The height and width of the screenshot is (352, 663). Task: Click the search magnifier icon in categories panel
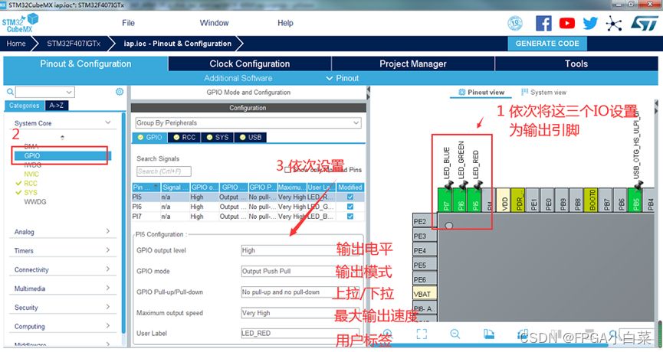pyautogui.click(x=10, y=92)
